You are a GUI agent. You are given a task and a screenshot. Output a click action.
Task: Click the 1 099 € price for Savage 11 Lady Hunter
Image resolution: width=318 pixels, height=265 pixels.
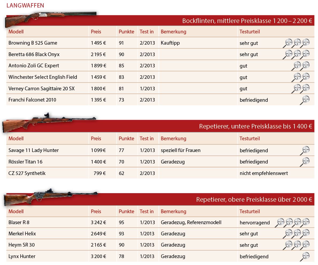click(x=98, y=150)
